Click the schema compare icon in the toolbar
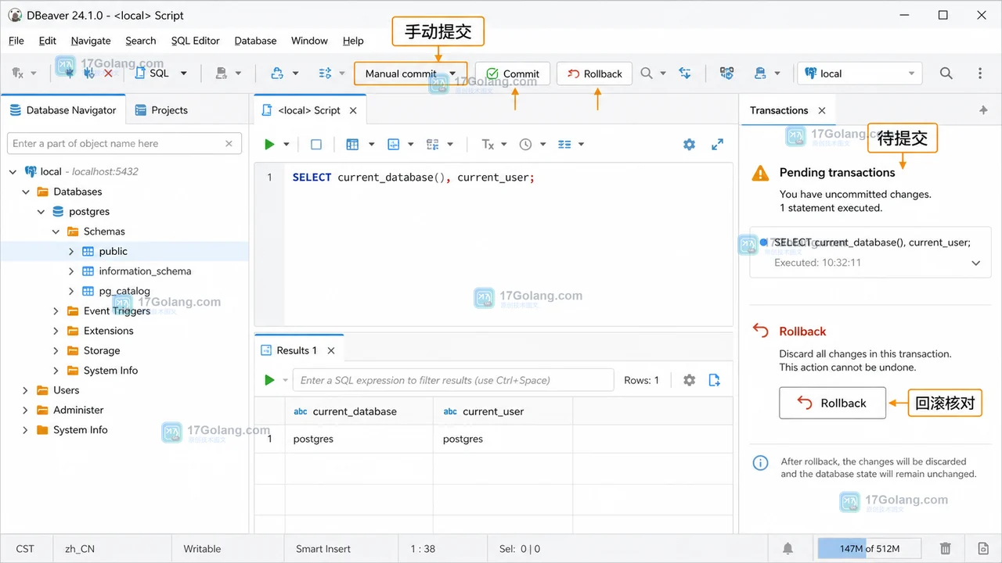Image resolution: width=1002 pixels, height=563 pixels. point(726,74)
